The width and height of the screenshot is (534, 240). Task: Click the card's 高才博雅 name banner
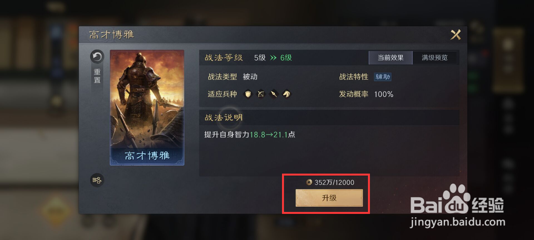[147, 156]
